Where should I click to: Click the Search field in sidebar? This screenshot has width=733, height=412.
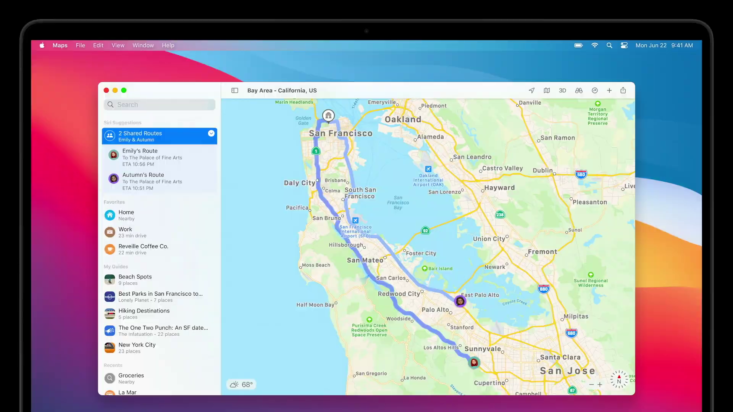(160, 105)
